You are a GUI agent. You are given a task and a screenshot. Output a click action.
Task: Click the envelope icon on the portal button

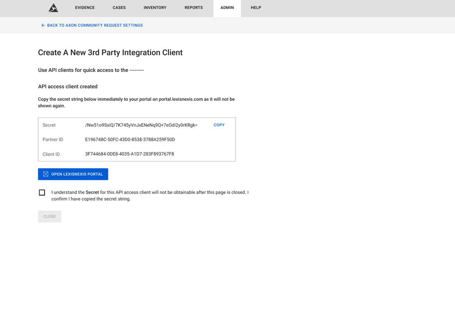tap(45, 174)
